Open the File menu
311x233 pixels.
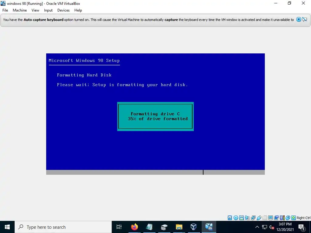point(5,10)
